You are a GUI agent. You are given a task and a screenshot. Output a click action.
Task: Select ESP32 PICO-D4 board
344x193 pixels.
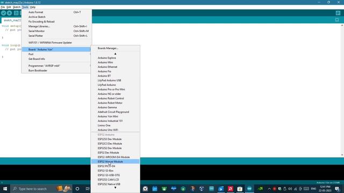pyautogui.click(x=116, y=166)
